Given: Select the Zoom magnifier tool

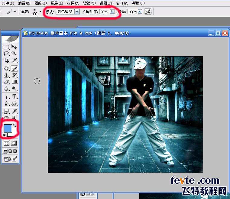Looking at the screenshot, I should [x=14, y=118].
